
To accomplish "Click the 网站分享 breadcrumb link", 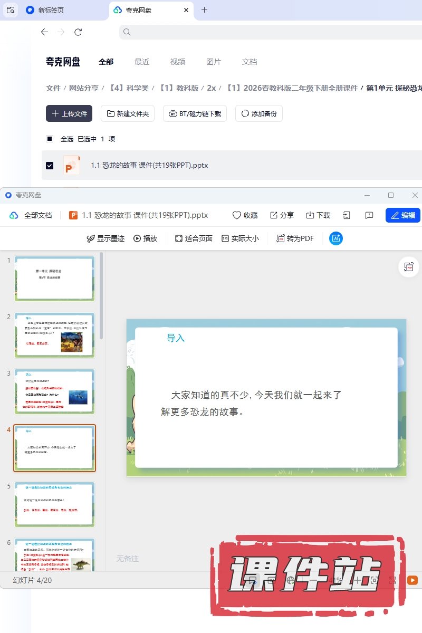I will [84, 88].
